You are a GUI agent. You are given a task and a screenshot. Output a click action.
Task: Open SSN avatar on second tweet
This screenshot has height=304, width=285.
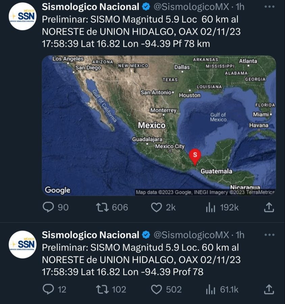[x=22, y=244]
